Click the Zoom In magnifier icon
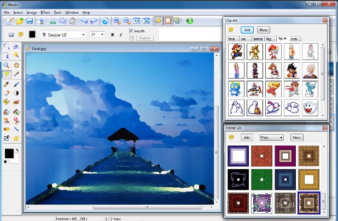 117,21
